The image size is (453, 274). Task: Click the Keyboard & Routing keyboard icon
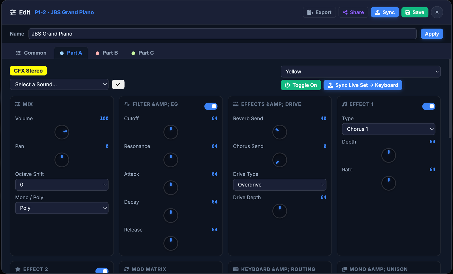(236, 269)
